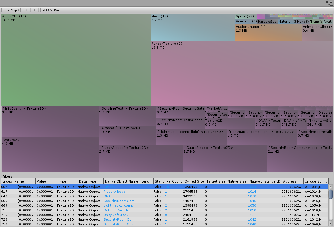Click the back navigation arrow
334x227 pixels.
(x=26, y=10)
